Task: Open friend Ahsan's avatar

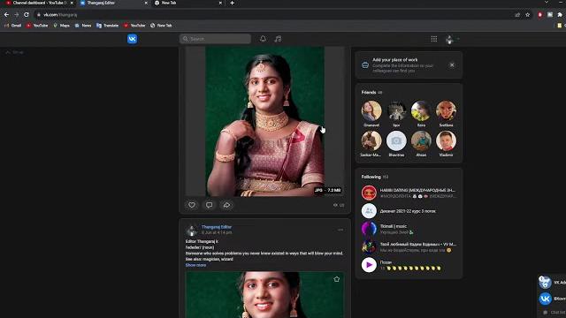Action: coord(421,140)
